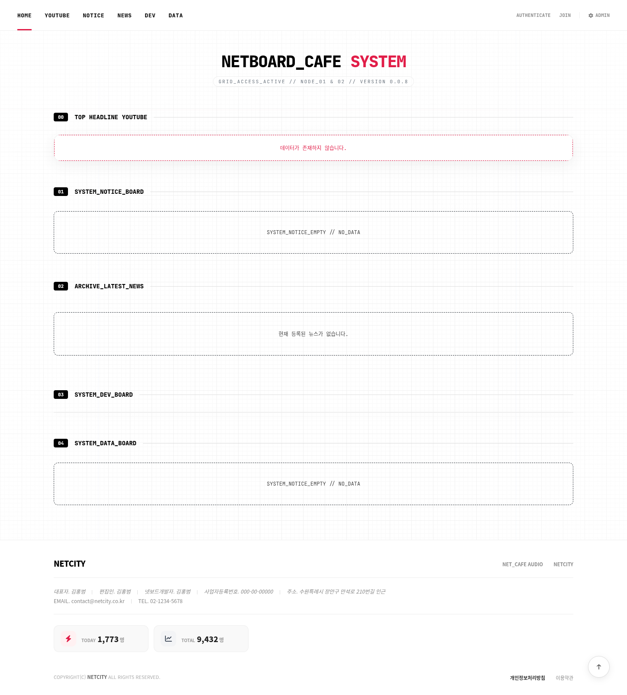Screen dimensions: 627x695
Task: Click the scroll-to-top arrow button
Action: 598,667
